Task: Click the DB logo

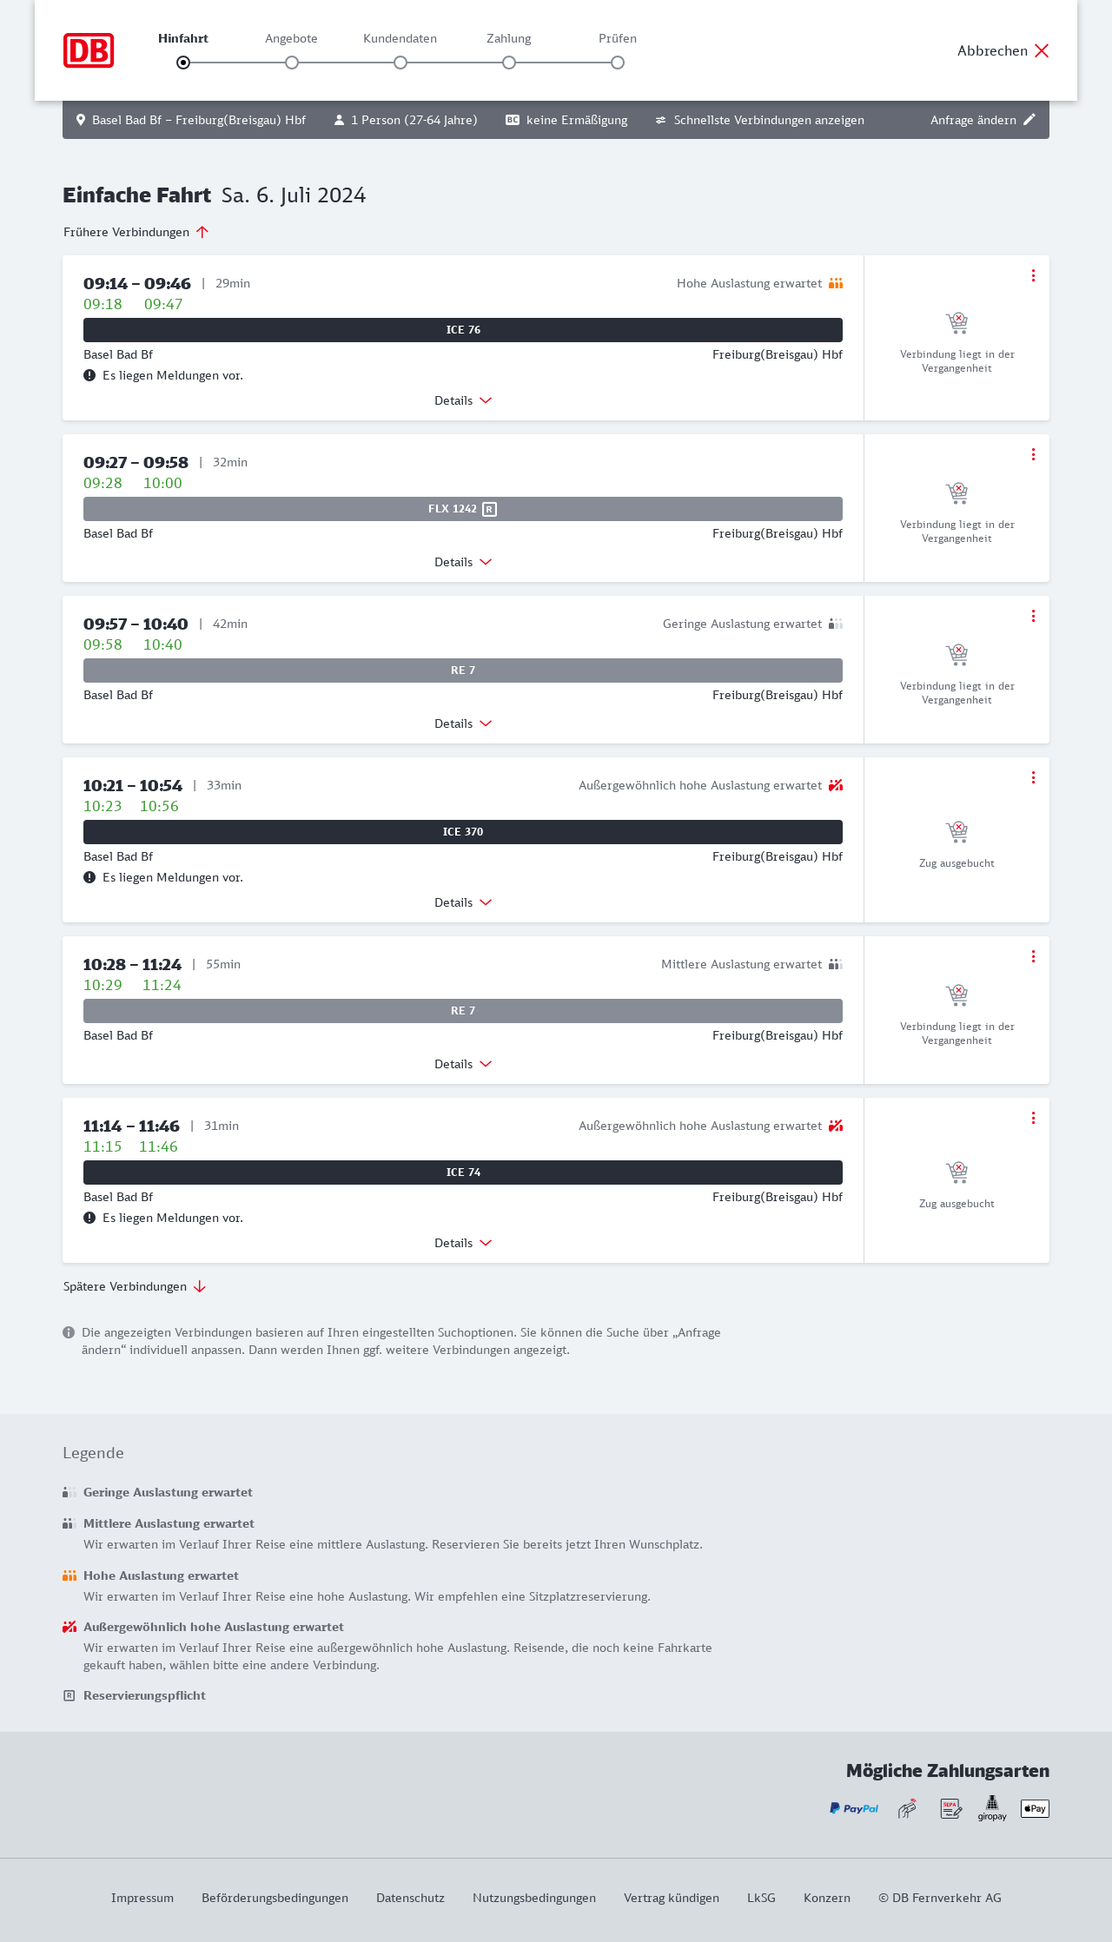Action: pos(89,50)
